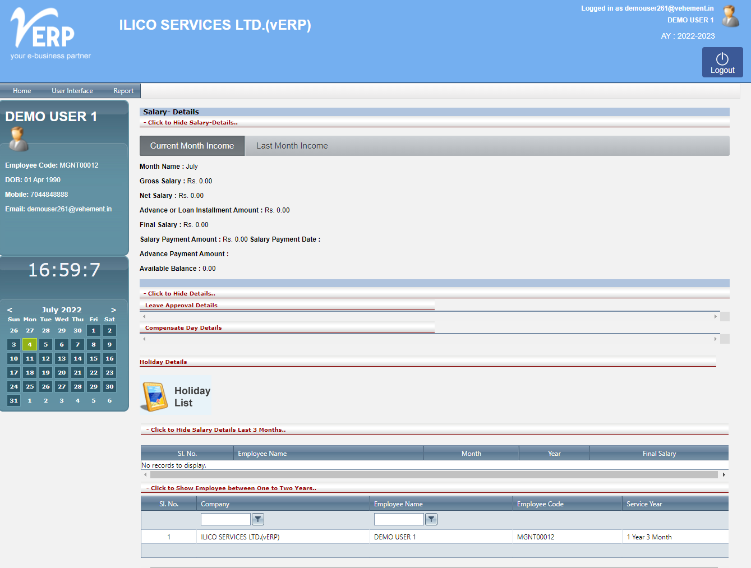Click the email demouser261@vehement.in in sidebar
Image resolution: width=751 pixels, height=568 pixels.
(70, 209)
